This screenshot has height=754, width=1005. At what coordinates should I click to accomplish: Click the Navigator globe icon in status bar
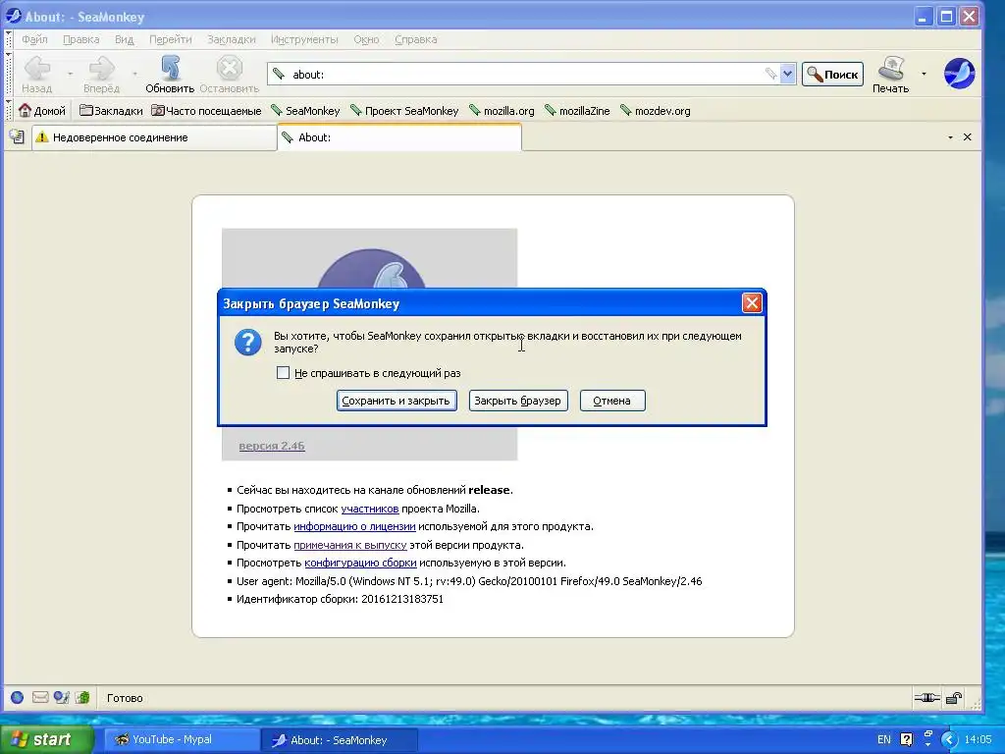(18, 698)
